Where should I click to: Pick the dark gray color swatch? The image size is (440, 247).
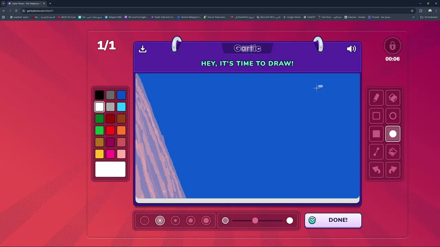coord(110,95)
